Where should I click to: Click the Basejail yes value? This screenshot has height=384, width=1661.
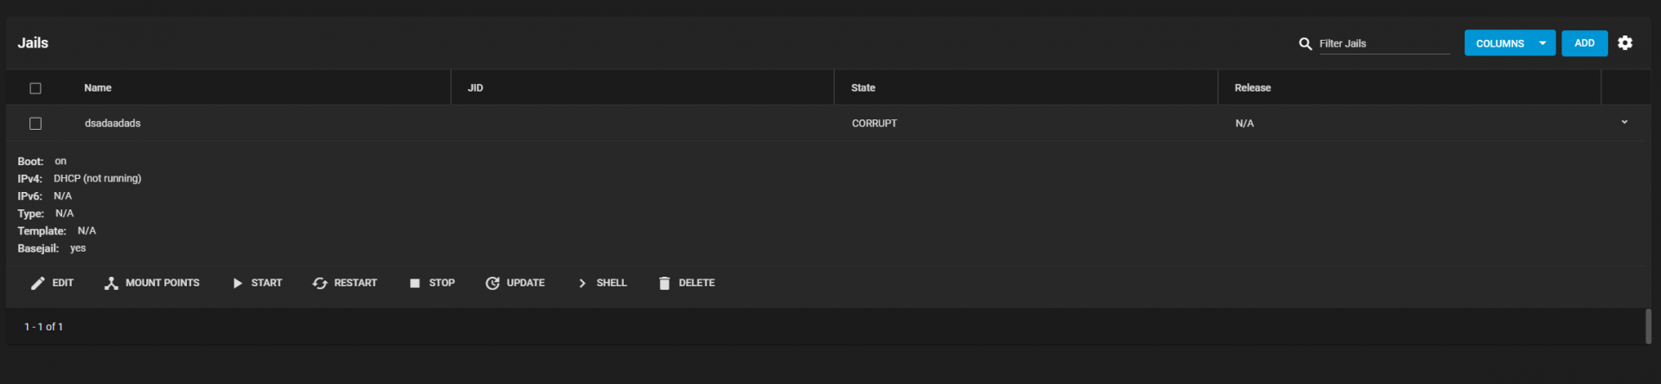(x=78, y=248)
